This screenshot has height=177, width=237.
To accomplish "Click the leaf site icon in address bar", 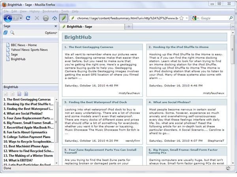I will click(x=73, y=18).
